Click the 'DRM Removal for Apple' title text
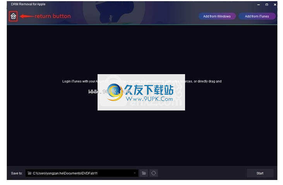 pyautogui.click(x=28, y=4)
